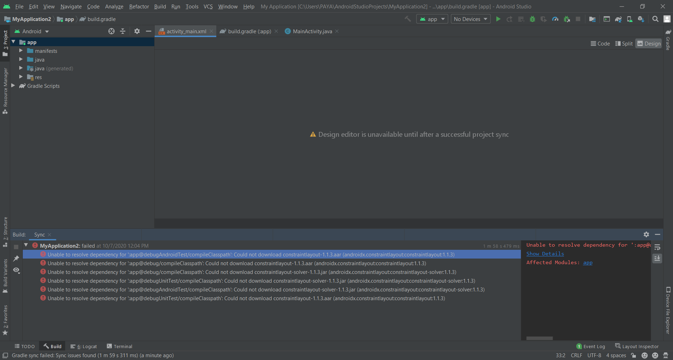Image resolution: width=673 pixels, height=360 pixels.
Task: Toggle soft-wrap in build output
Action: tap(657, 247)
